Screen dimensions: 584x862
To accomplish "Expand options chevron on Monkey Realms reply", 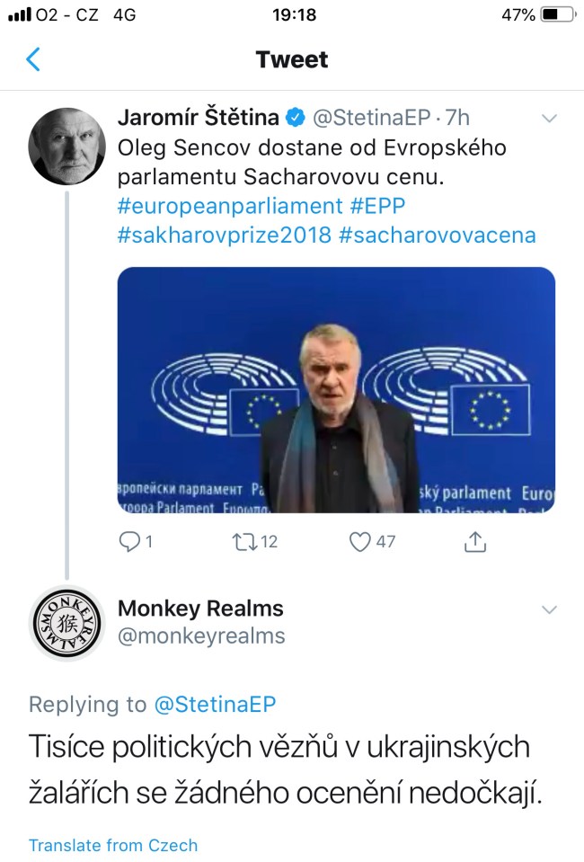I will (548, 610).
